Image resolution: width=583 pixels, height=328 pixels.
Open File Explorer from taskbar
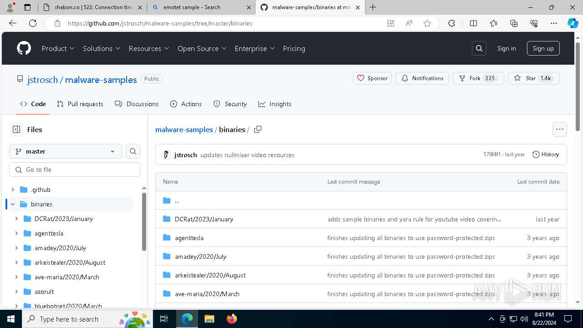click(x=210, y=319)
